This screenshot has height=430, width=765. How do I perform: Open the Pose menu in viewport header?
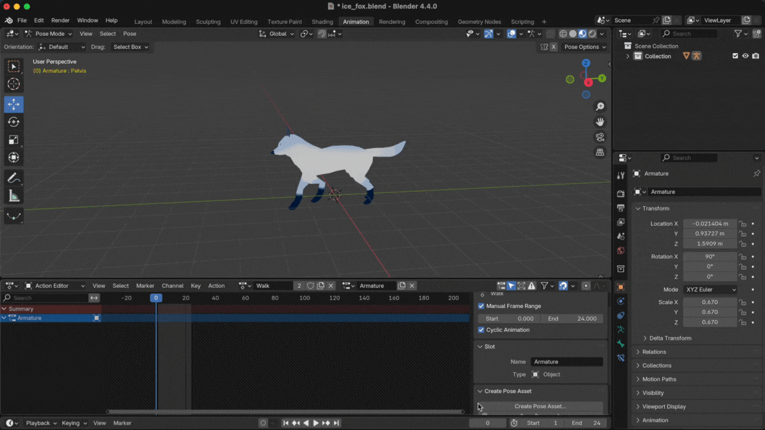(129, 34)
